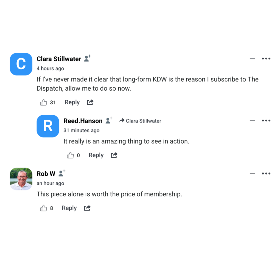Share Clara Stillwater's comment
This screenshot has width=277, height=277.
tap(90, 102)
